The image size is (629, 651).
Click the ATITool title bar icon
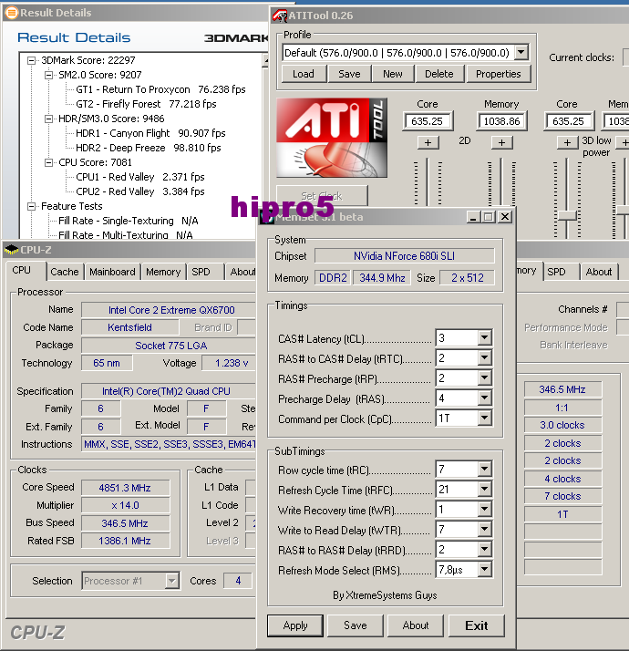(x=280, y=15)
